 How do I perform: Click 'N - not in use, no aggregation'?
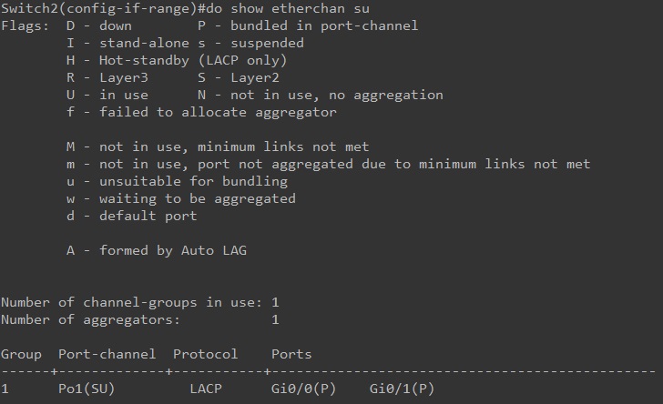tap(321, 95)
